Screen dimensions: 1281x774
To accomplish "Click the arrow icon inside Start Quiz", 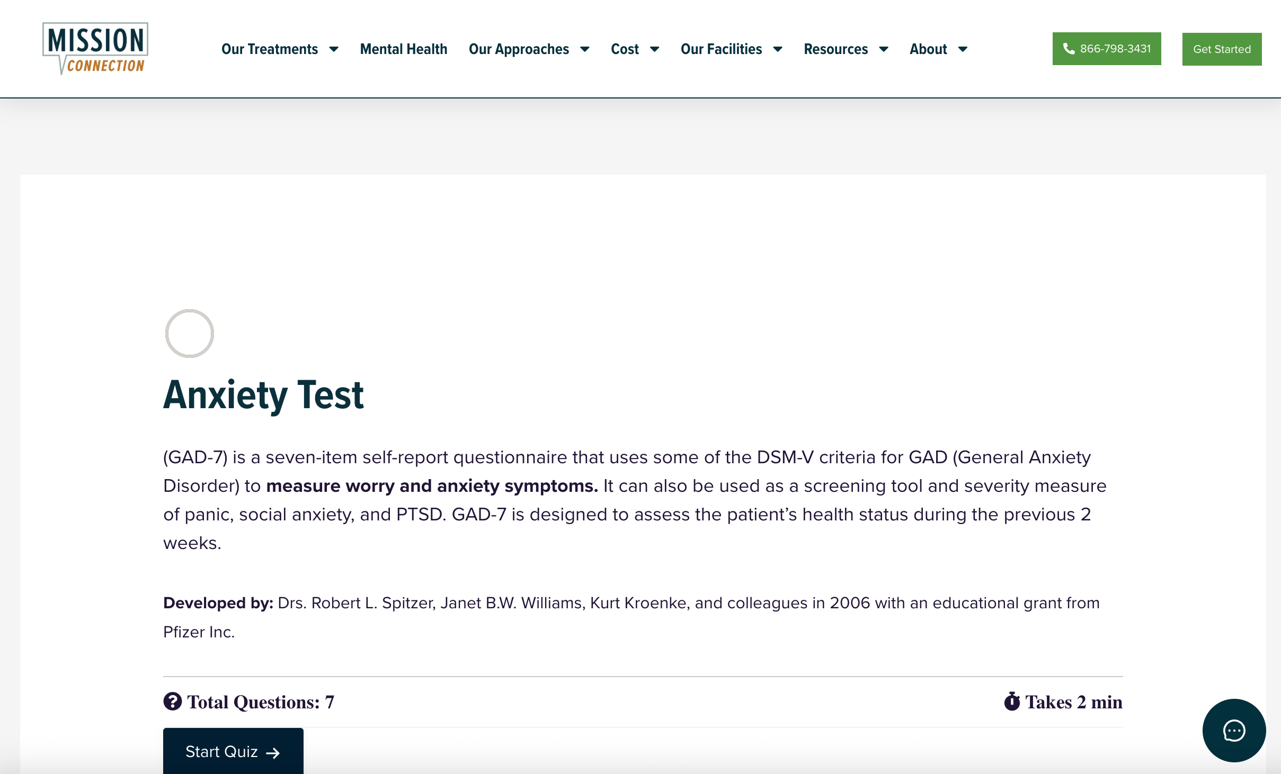I will (274, 751).
